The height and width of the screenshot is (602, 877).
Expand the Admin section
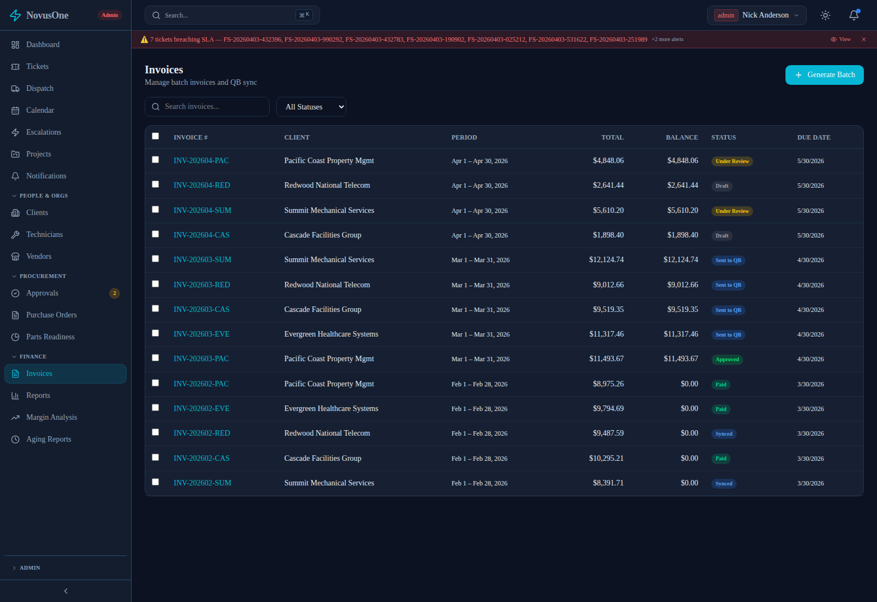(26, 568)
